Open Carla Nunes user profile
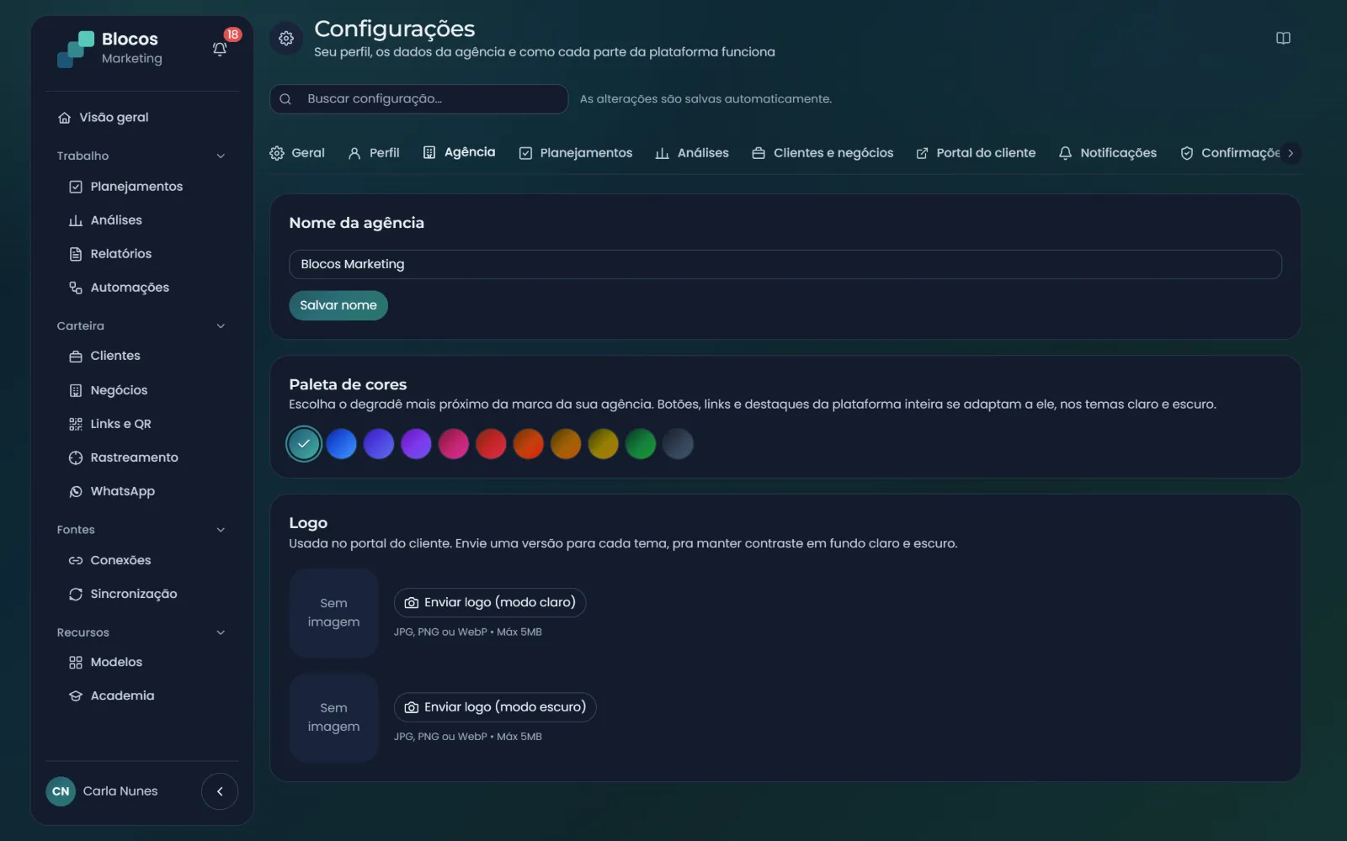The width and height of the screenshot is (1347, 841). click(103, 791)
